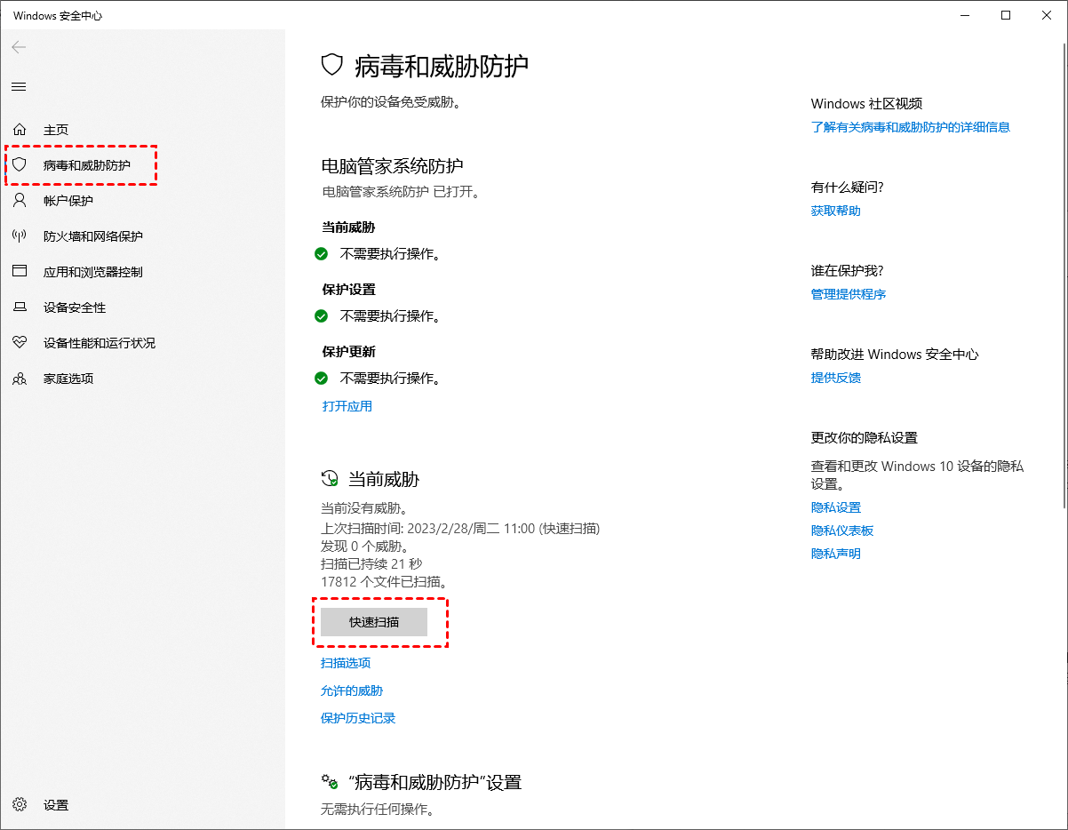Click the Windows 社区视频 heading
1068x830 pixels.
click(867, 104)
